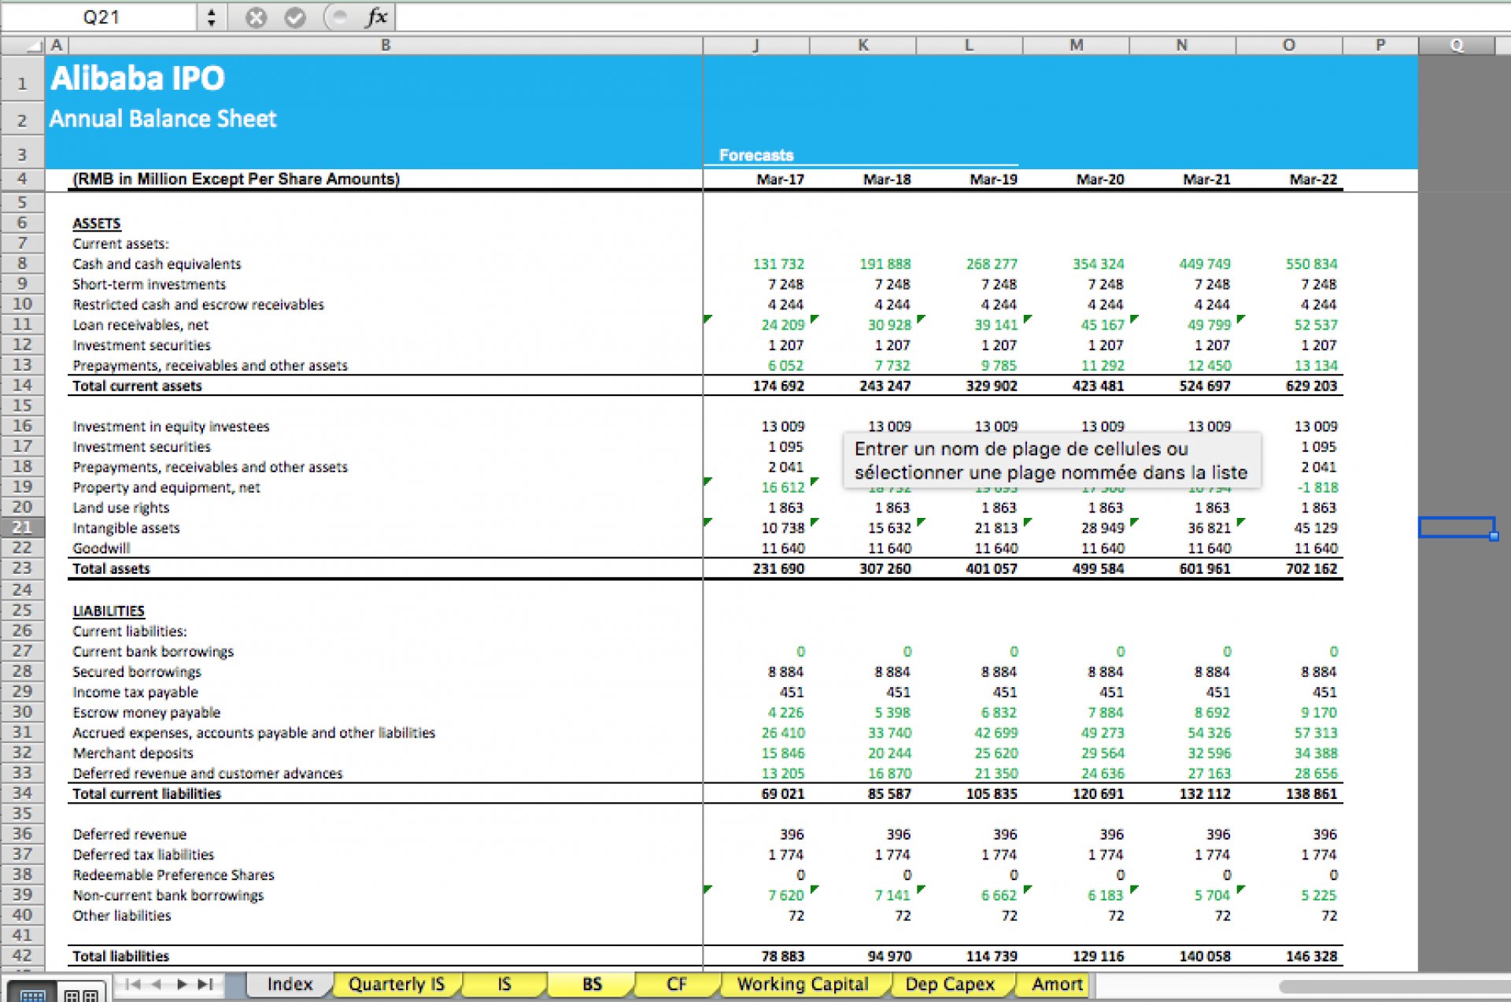
Task: Open the Dep Capex sheet tab
Action: [x=950, y=984]
